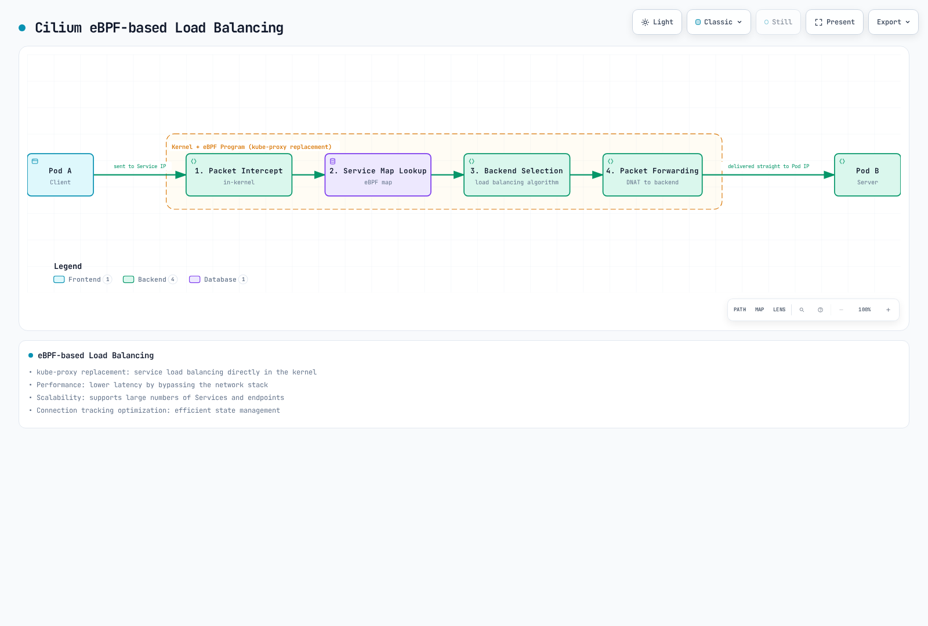Screen dimensions: 928x626
Task: Click the 'kube-proxy replacement' bullet line
Action: (176, 372)
